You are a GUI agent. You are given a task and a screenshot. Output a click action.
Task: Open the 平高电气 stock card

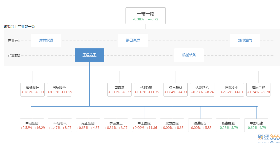point(60,125)
